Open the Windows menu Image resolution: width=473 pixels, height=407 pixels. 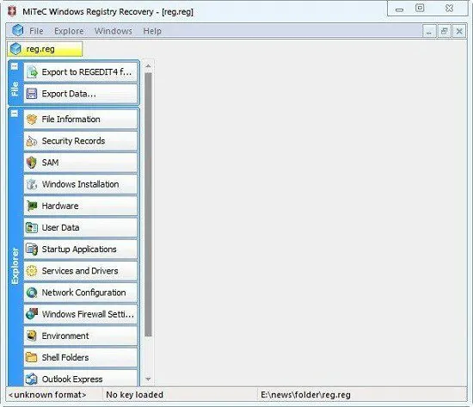tap(114, 31)
